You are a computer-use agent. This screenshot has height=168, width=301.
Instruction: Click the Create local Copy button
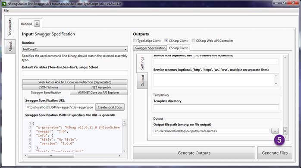[x=110, y=107]
